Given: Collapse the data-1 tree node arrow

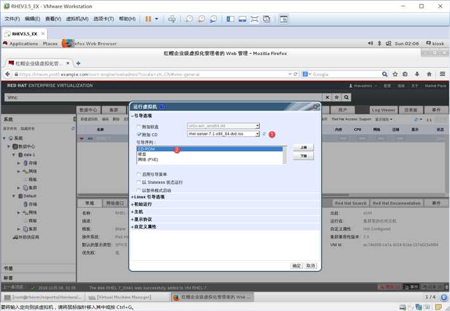Looking at the screenshot, I should coord(14,155).
